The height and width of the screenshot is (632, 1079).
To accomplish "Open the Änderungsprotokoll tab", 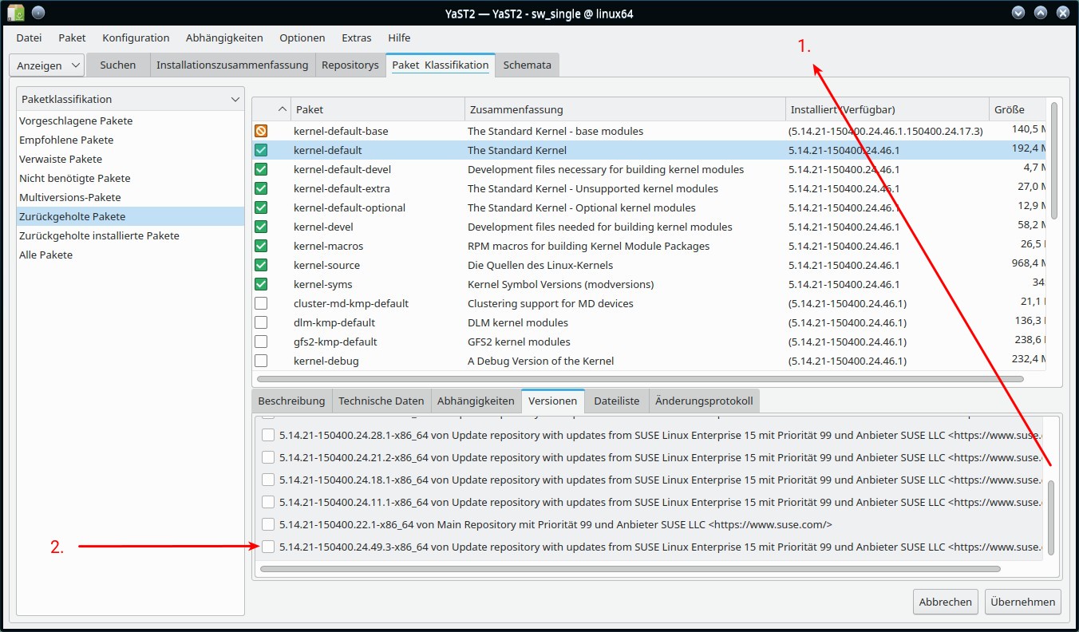I will click(704, 401).
